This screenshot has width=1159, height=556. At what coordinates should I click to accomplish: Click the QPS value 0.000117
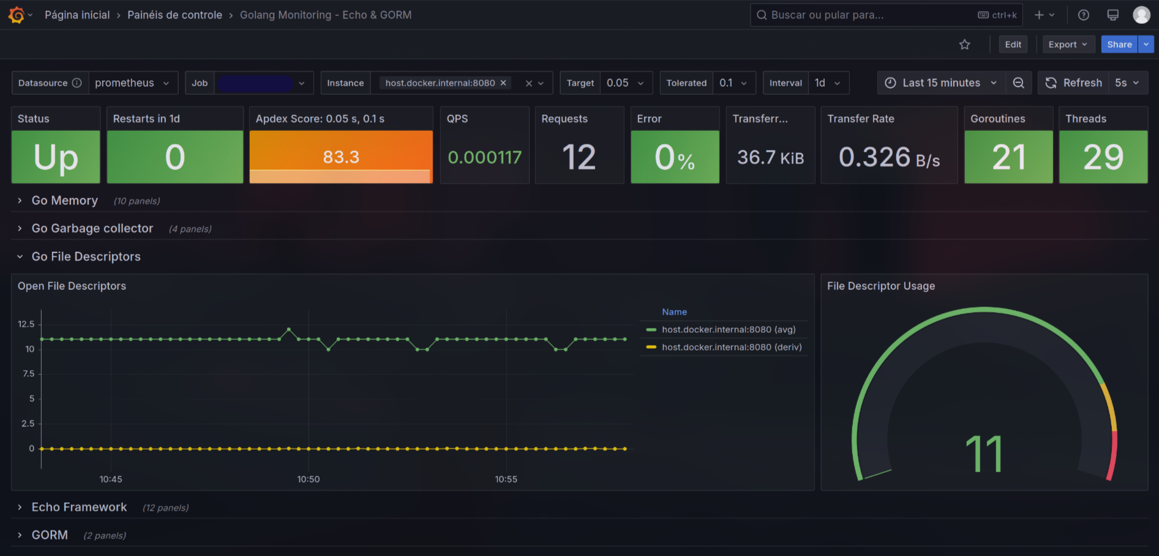(485, 158)
